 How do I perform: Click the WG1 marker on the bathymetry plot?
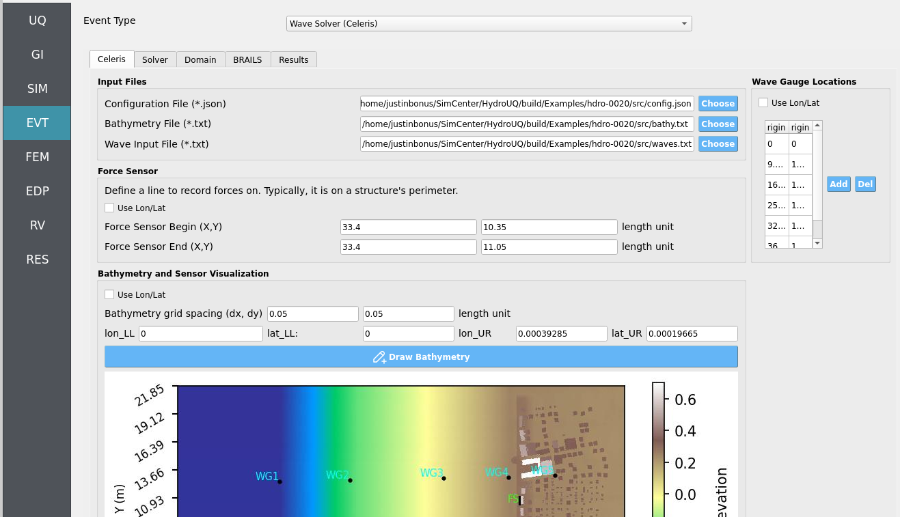[279, 481]
